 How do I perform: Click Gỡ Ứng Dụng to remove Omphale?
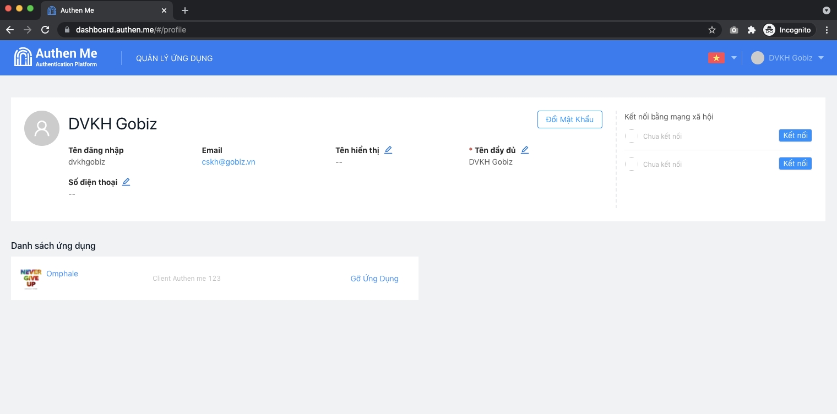[x=374, y=279]
